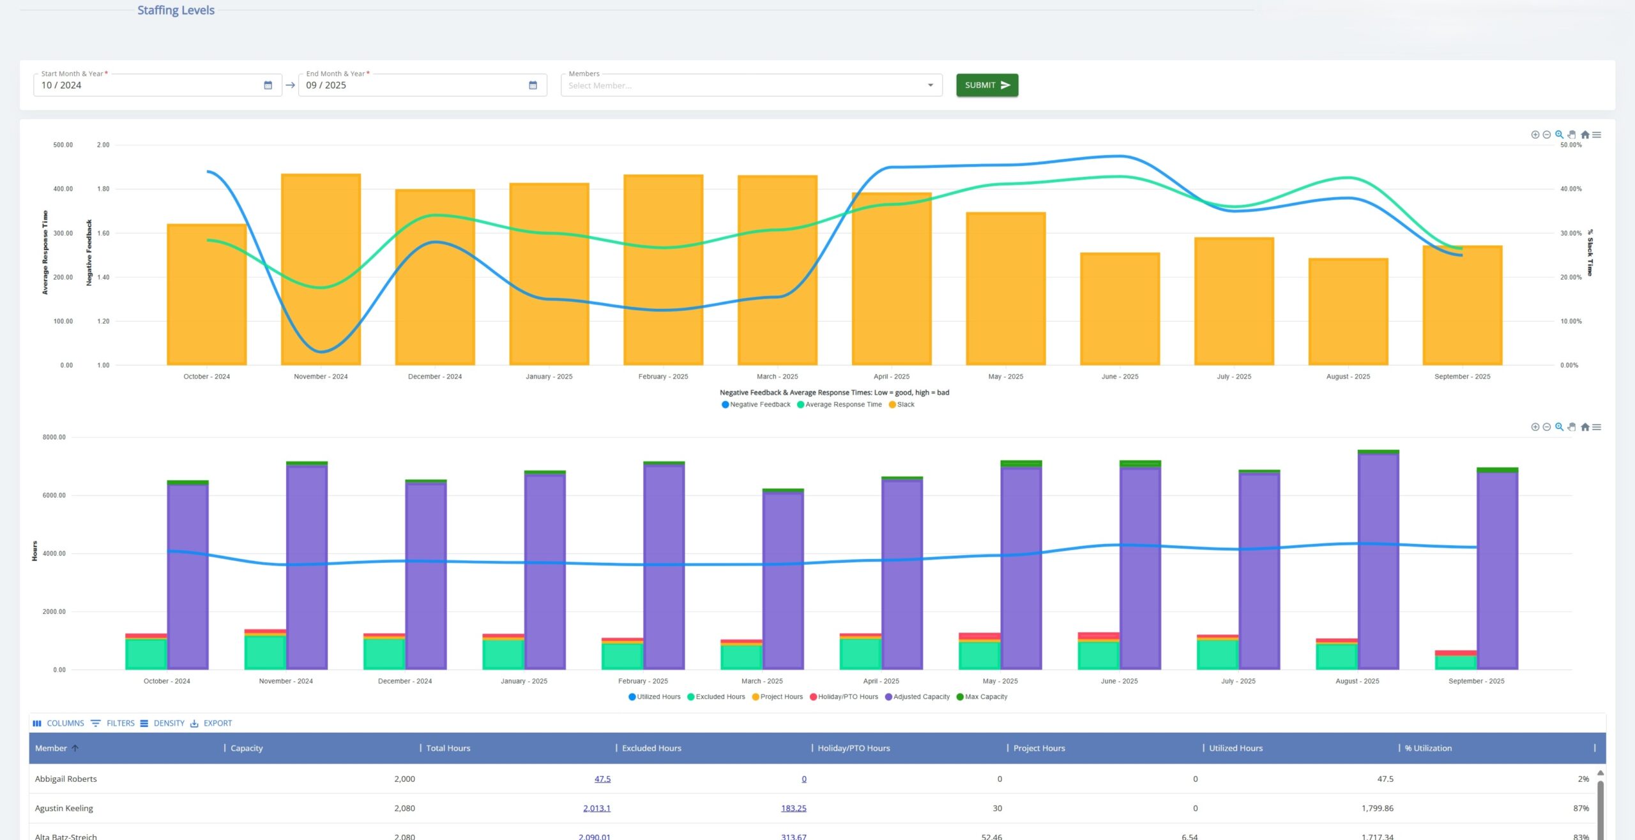Image resolution: width=1635 pixels, height=840 pixels.
Task: Open hamburger menu on bottom hours chart
Action: 1597,427
